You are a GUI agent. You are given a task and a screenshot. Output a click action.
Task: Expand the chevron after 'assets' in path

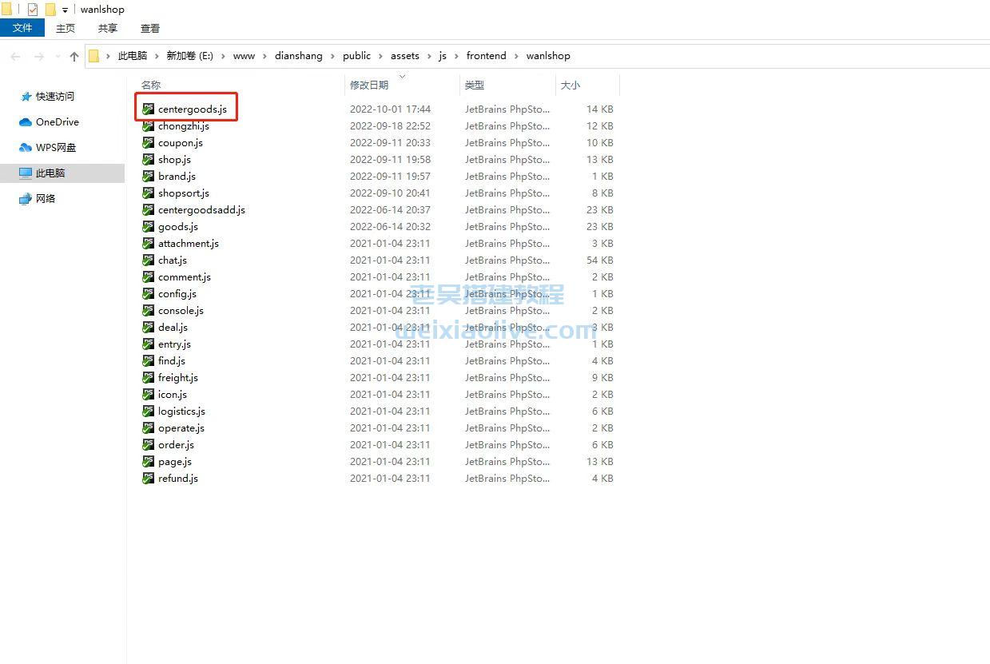(x=429, y=56)
